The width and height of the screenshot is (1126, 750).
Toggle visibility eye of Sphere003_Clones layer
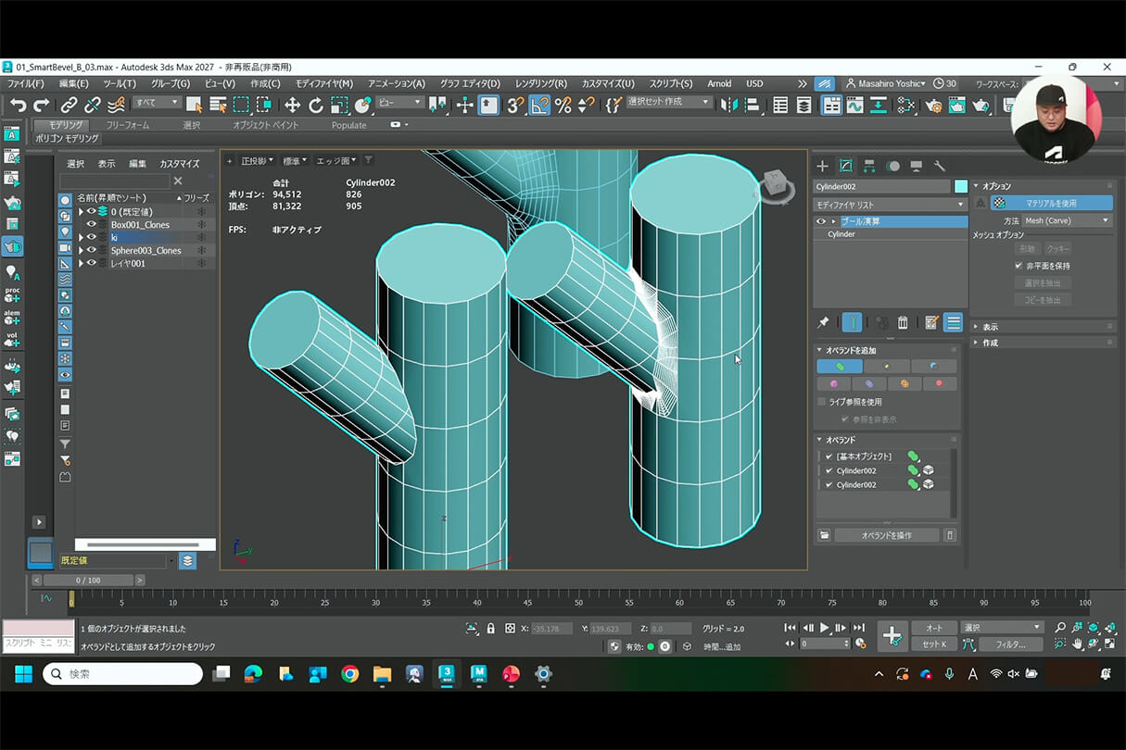click(92, 250)
